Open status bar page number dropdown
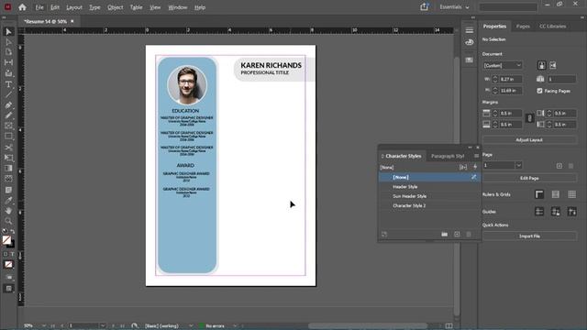The height and width of the screenshot is (330, 587). tap(103, 326)
